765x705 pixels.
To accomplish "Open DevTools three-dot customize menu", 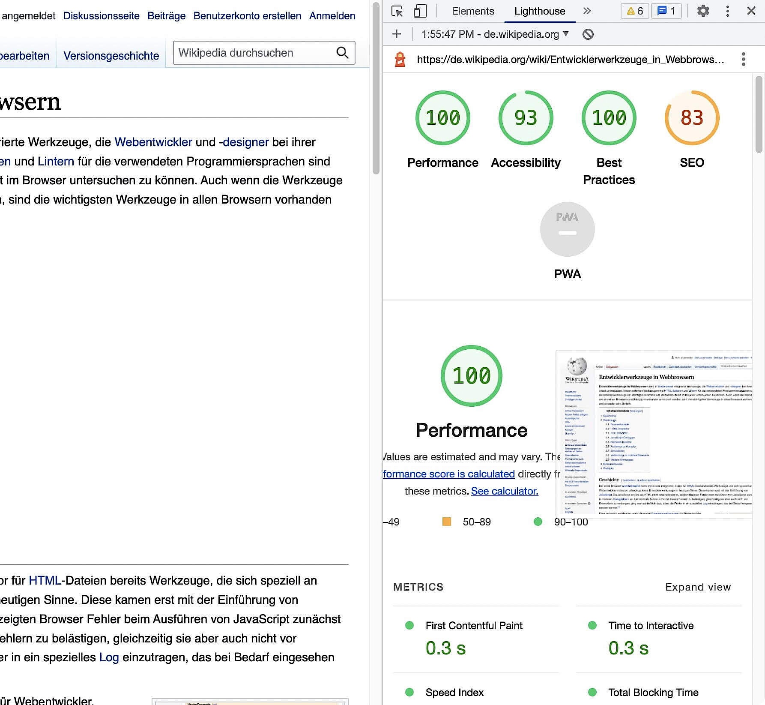I will [x=727, y=11].
